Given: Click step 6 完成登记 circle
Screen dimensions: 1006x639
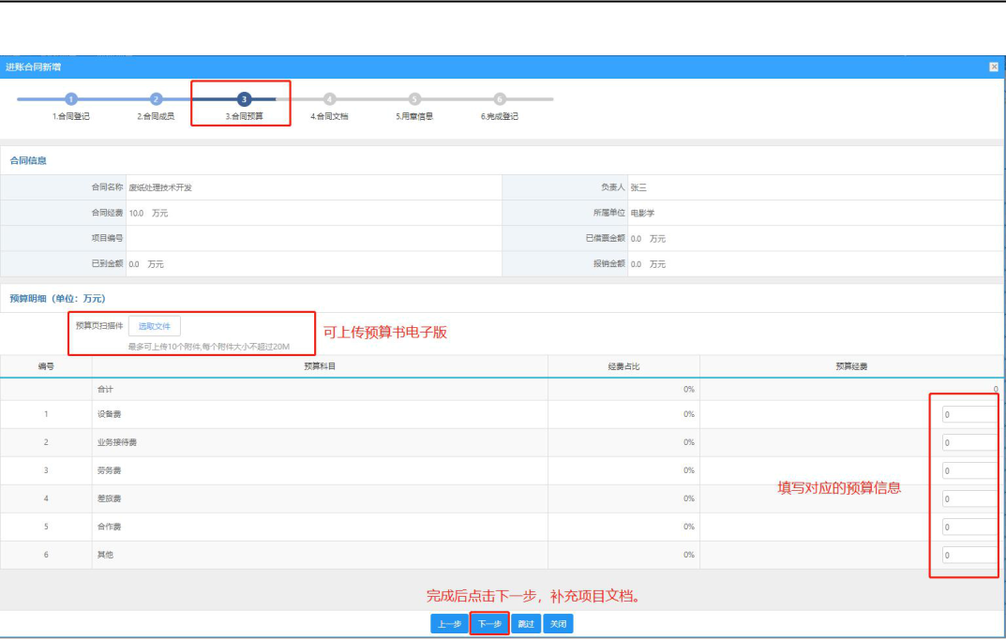Looking at the screenshot, I should 499,98.
